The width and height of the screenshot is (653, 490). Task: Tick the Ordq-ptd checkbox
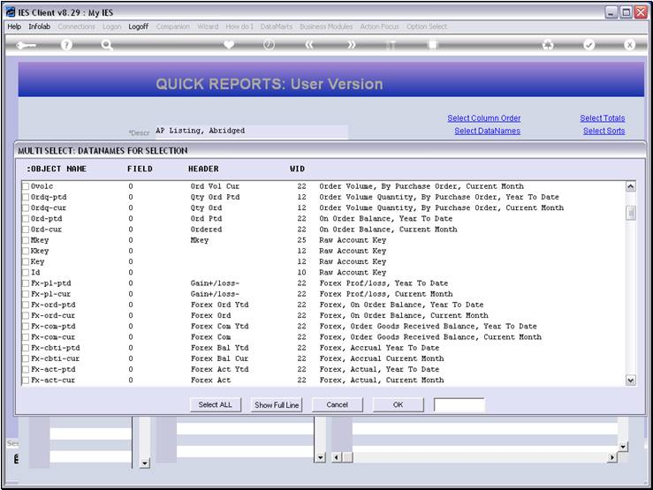tap(26, 197)
